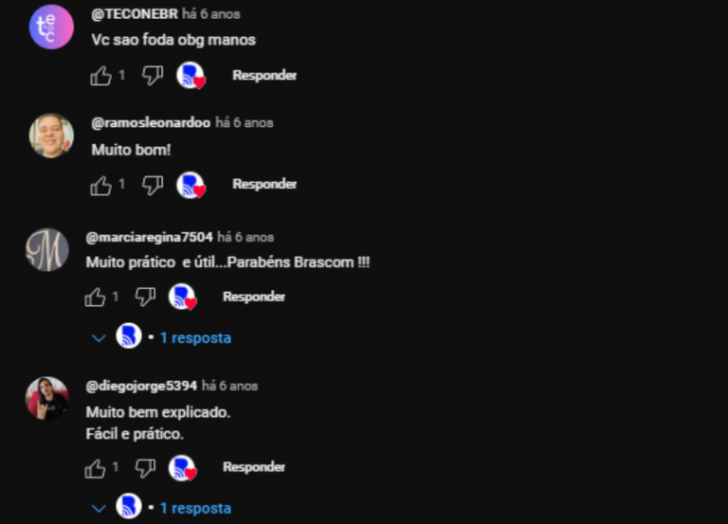The image size is (728, 524).
Task: Open @TECONEBR profile avatar
Action: 51,27
